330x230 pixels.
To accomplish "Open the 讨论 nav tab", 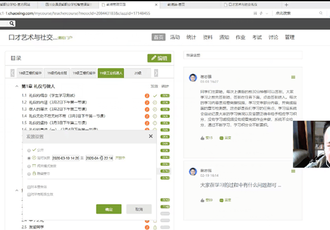I will [273, 38].
